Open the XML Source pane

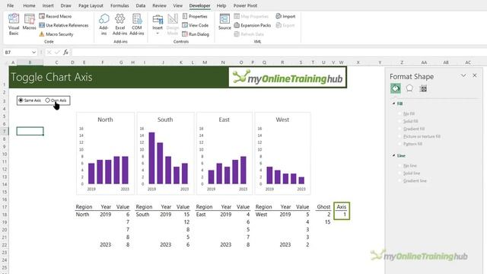[x=224, y=22]
